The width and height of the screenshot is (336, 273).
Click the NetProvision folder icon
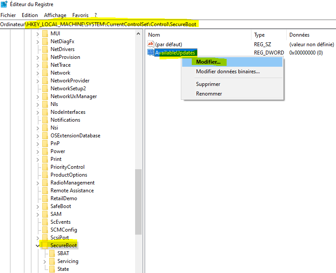tap(45, 57)
